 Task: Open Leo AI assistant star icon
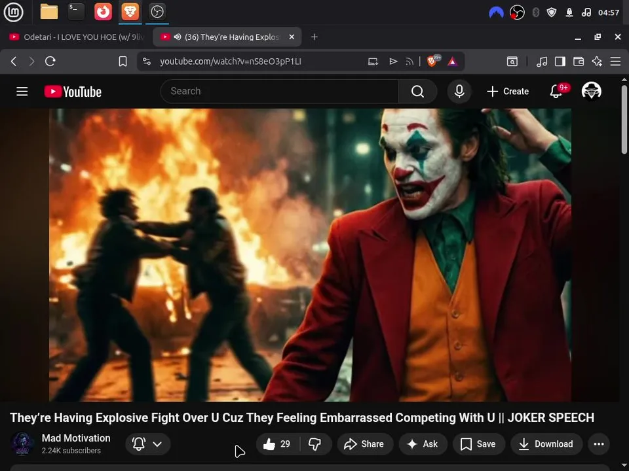(x=597, y=61)
